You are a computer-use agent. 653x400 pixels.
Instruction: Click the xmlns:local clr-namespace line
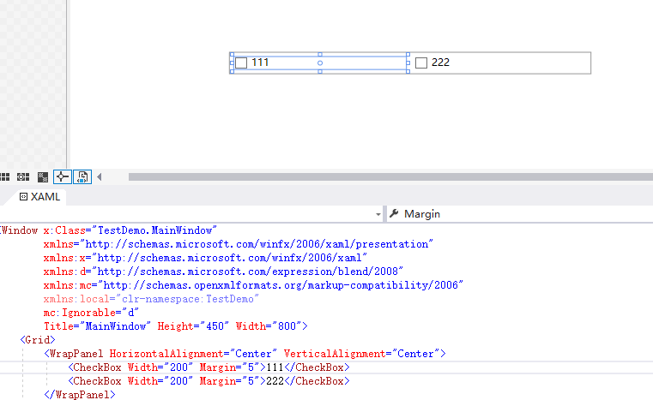[x=151, y=299]
